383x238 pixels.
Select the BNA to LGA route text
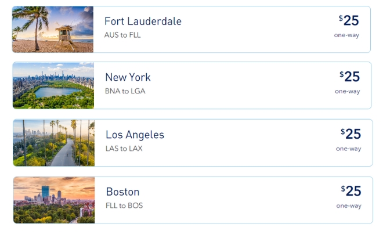125,91
